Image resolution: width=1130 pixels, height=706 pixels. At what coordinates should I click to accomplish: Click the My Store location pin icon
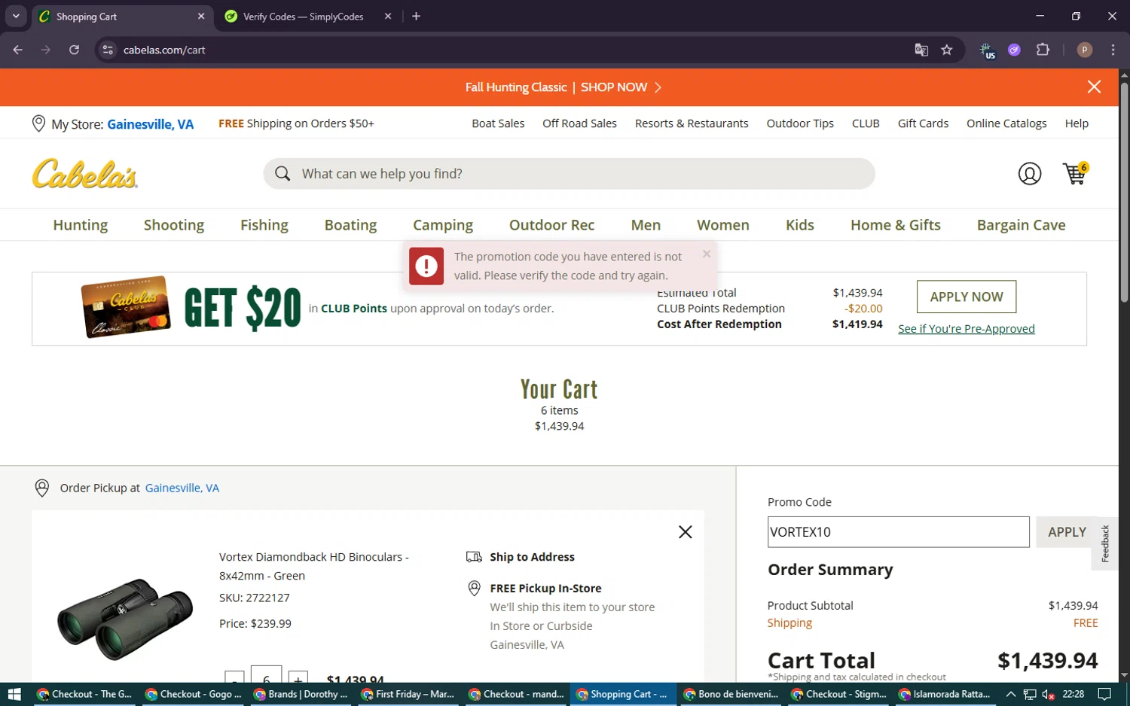click(39, 123)
